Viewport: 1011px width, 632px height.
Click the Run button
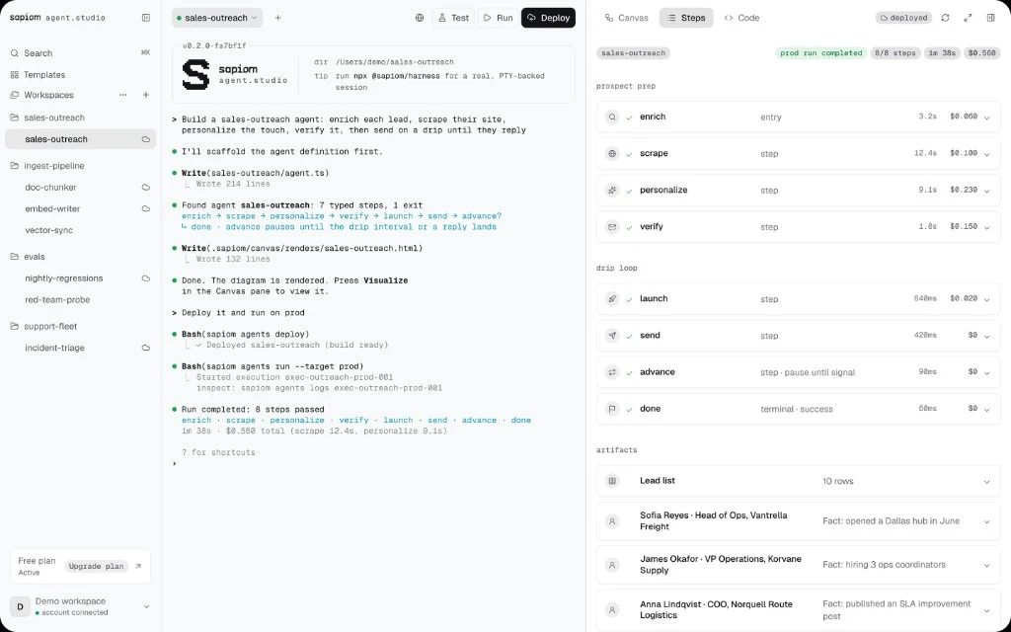point(499,18)
